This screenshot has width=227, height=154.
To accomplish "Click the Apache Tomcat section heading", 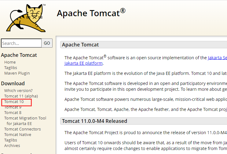I will click(80, 45).
